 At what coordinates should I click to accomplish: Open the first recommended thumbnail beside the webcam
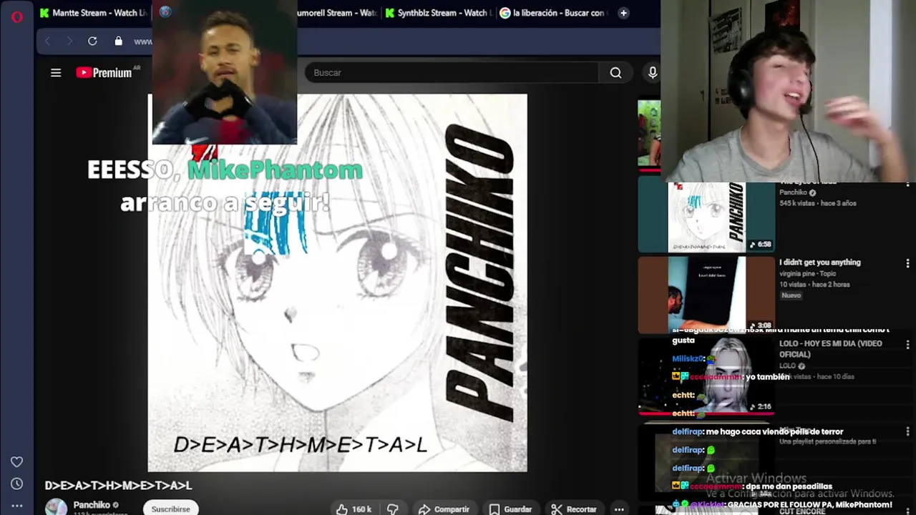pos(649,136)
